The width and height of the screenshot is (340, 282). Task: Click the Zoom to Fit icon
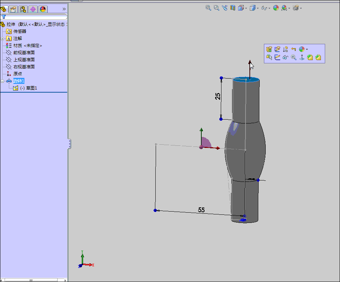208,8
